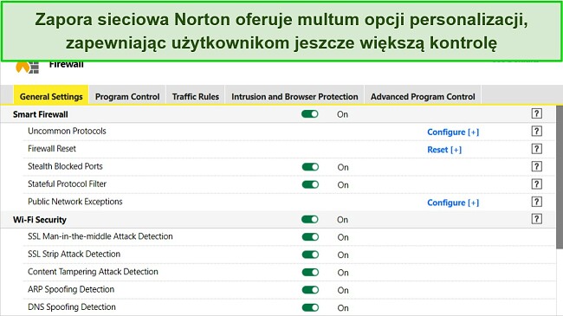The height and width of the screenshot is (316, 563).
Task: Toggle Stealth Blocked Ports switch
Action: (x=310, y=167)
